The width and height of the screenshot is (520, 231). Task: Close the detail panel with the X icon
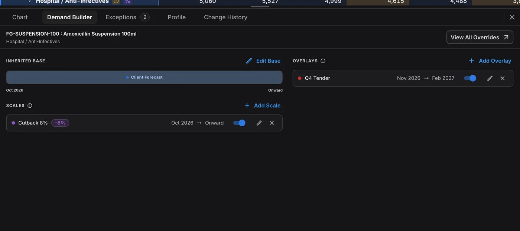pyautogui.click(x=512, y=17)
